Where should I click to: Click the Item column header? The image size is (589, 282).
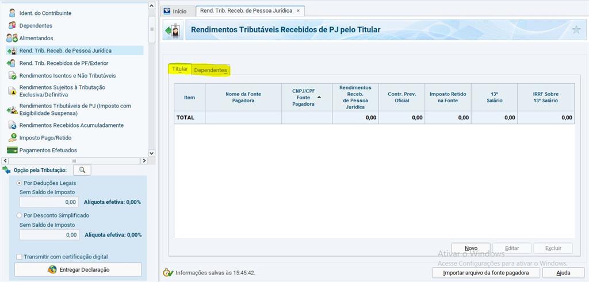pyautogui.click(x=189, y=97)
